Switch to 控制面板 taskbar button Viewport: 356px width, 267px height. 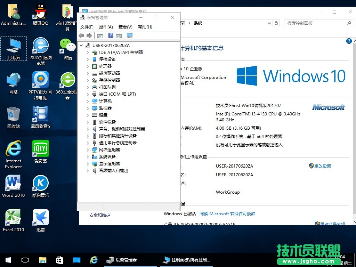pyautogui.click(x=186, y=260)
